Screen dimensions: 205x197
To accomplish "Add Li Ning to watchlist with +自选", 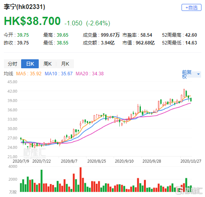I will [x=191, y=7].
